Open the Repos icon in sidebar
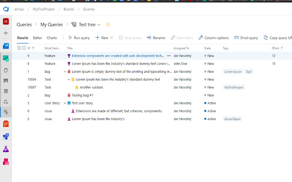 pos(6,123)
